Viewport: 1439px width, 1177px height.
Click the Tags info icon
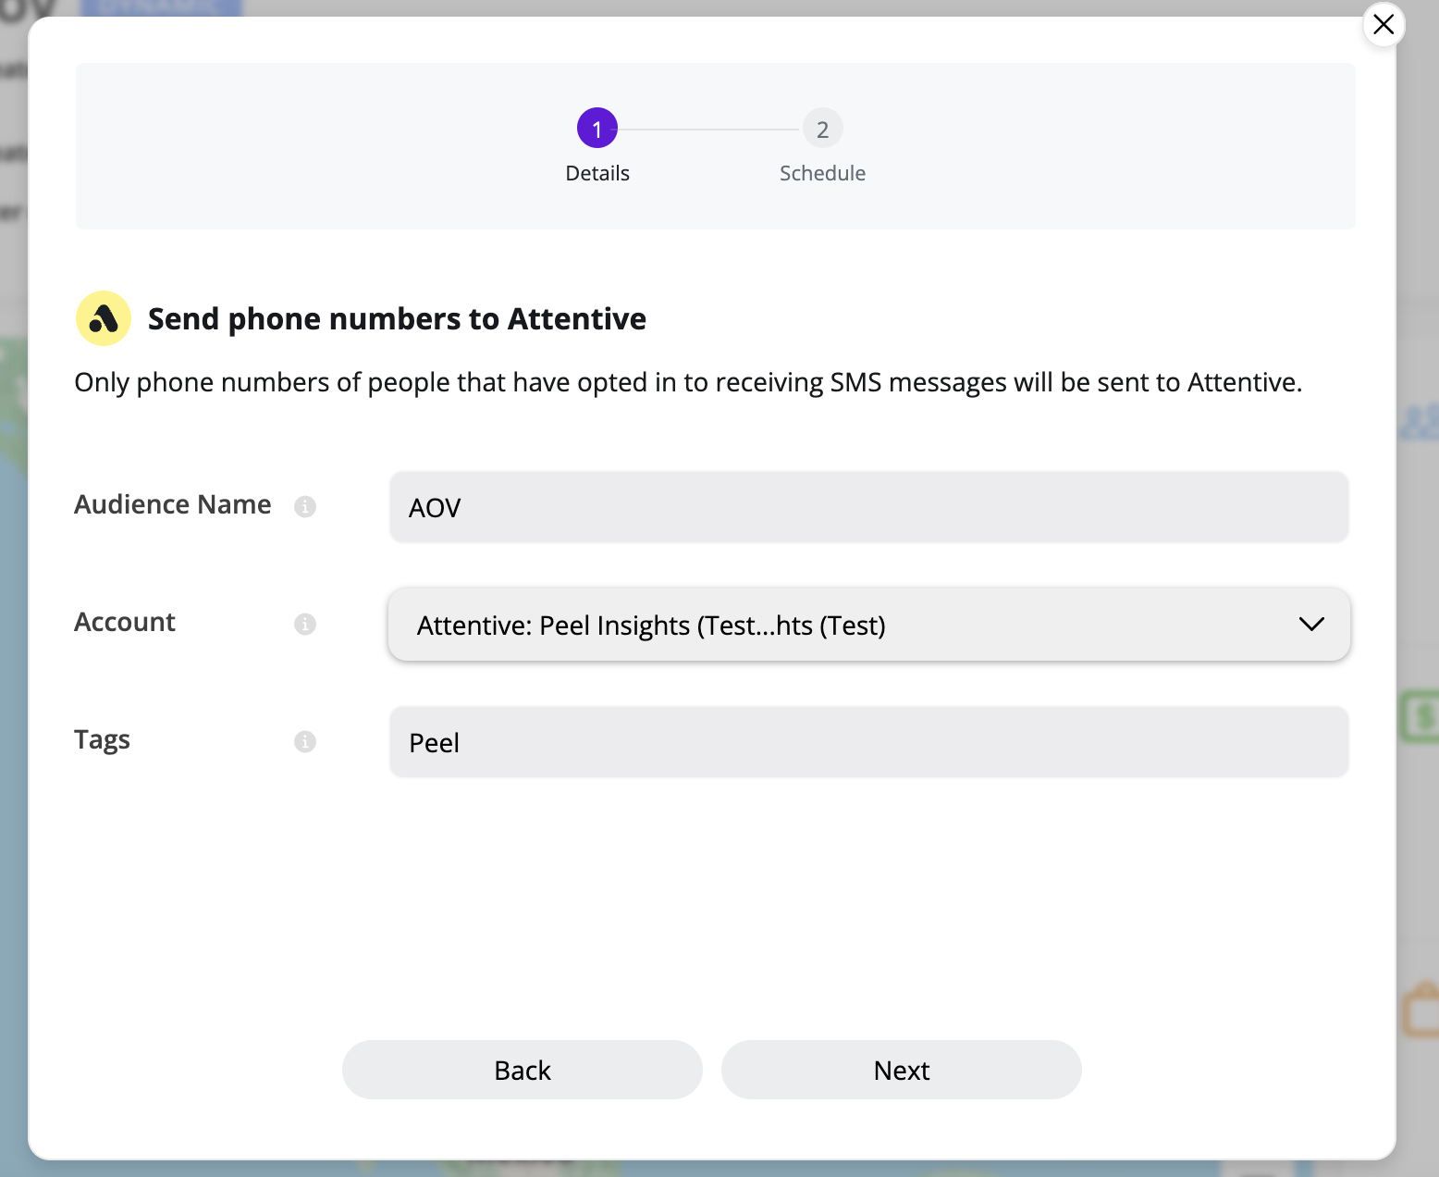coord(305,741)
